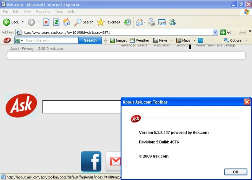
Task: Focus the 'Search the web' toolbar field
Action: 52,40
